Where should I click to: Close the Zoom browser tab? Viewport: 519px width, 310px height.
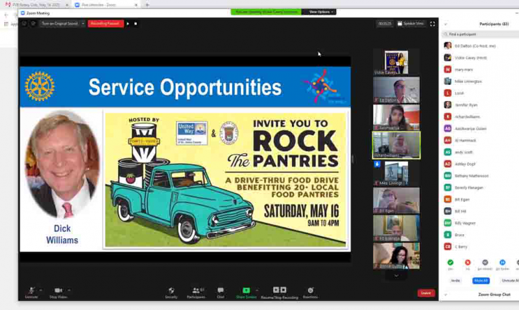pyautogui.click(x=136, y=5)
